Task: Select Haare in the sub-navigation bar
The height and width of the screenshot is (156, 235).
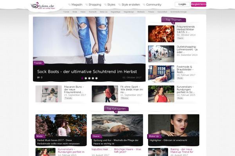Action: coord(83,12)
